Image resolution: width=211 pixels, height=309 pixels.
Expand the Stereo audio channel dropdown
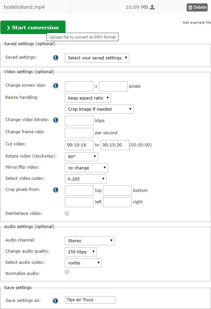[x=89, y=241]
